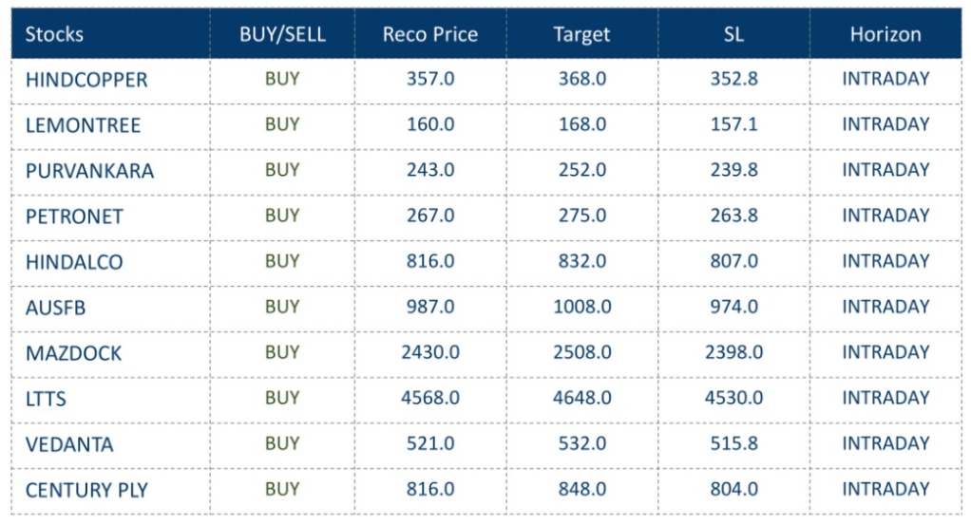
Task: Click the Horizon column header
Action: click(x=885, y=34)
